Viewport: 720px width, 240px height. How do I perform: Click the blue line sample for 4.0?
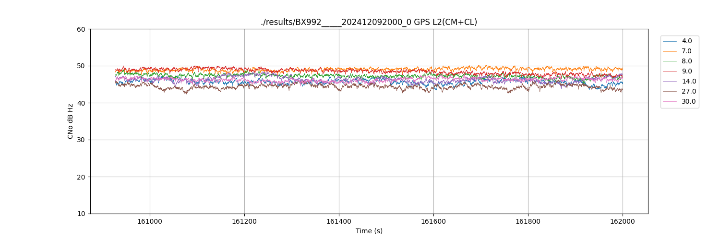(x=670, y=41)
